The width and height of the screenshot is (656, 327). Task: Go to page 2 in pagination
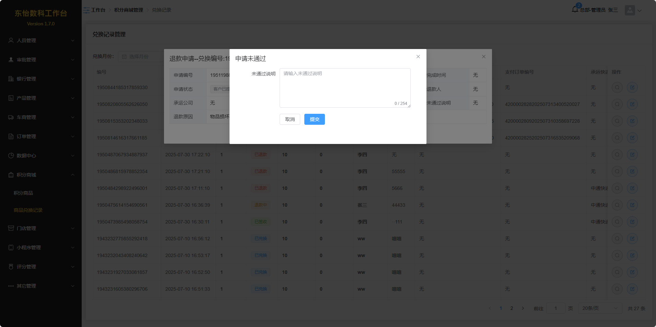(x=512, y=308)
